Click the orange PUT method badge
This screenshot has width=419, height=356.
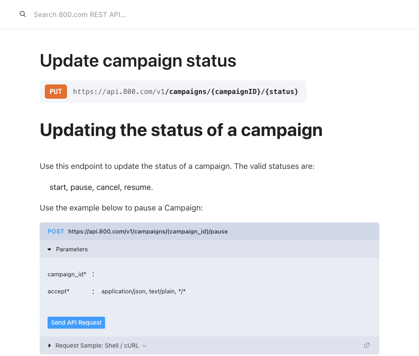(56, 92)
